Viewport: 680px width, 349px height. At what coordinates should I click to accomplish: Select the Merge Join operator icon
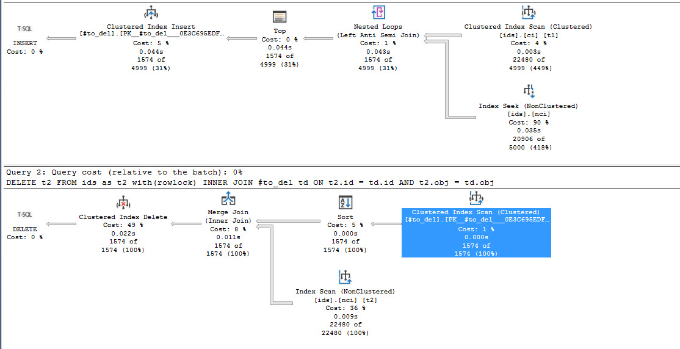[x=228, y=199]
